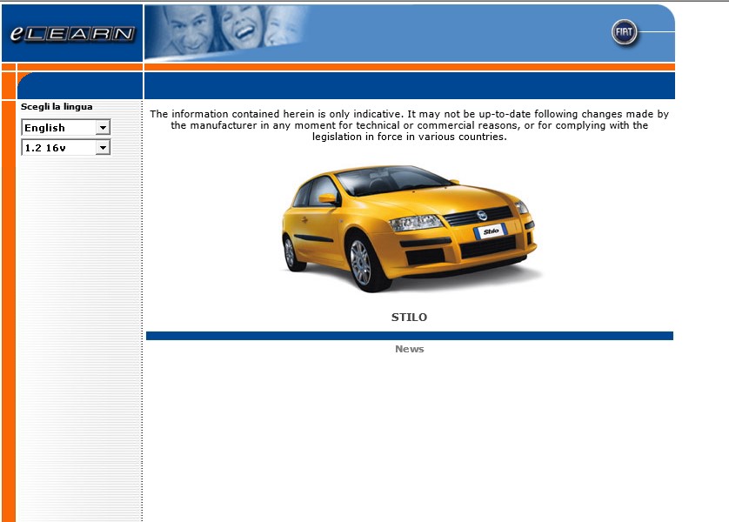The image size is (729, 522).
Task: Click the News heading
Action: pyautogui.click(x=409, y=349)
